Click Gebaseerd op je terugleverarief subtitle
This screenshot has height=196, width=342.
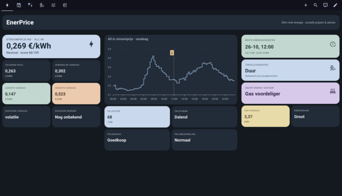[x=261, y=76]
